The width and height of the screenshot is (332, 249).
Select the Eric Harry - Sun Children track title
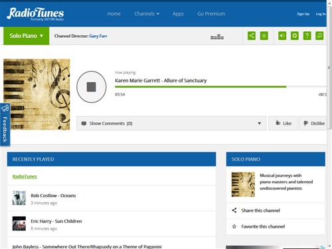pos(56,221)
